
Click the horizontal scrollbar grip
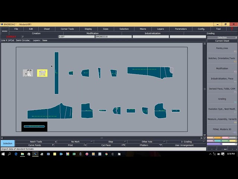tap(102, 138)
